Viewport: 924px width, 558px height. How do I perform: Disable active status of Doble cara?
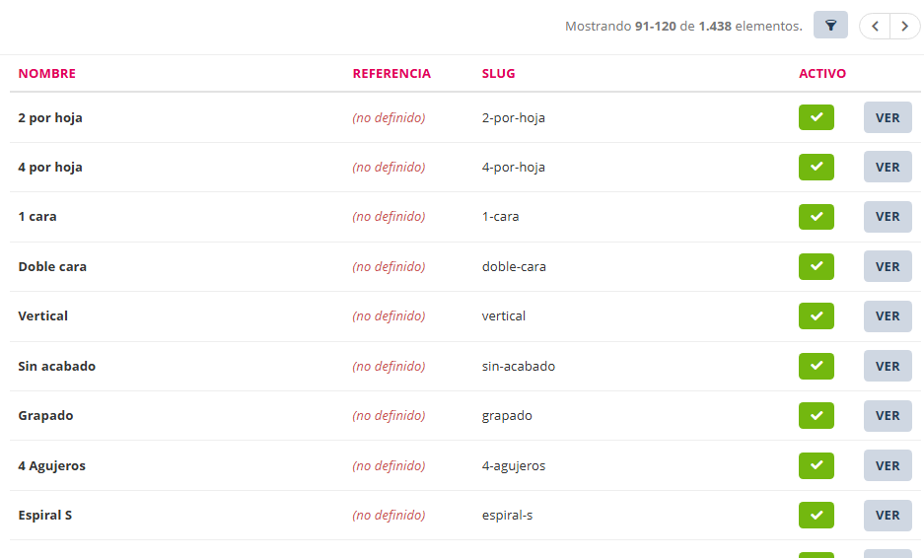[817, 266]
